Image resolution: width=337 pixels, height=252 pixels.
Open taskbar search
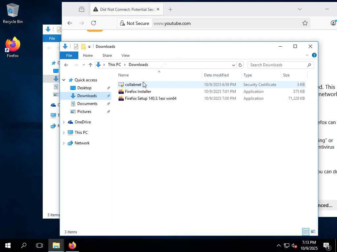pos(24,245)
